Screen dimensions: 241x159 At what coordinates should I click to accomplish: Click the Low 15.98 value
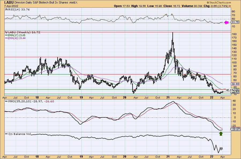[155, 6]
